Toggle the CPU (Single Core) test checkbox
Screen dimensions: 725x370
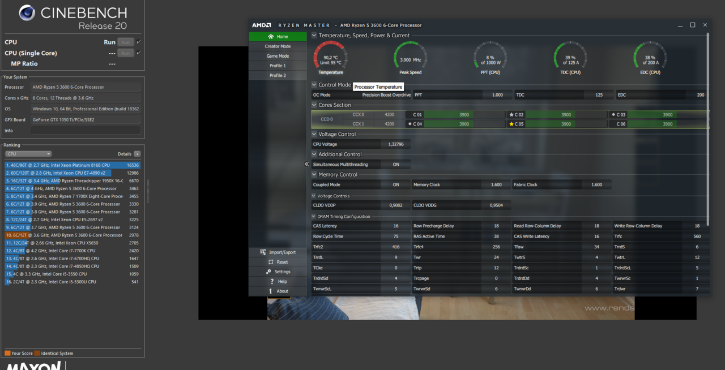click(x=139, y=53)
